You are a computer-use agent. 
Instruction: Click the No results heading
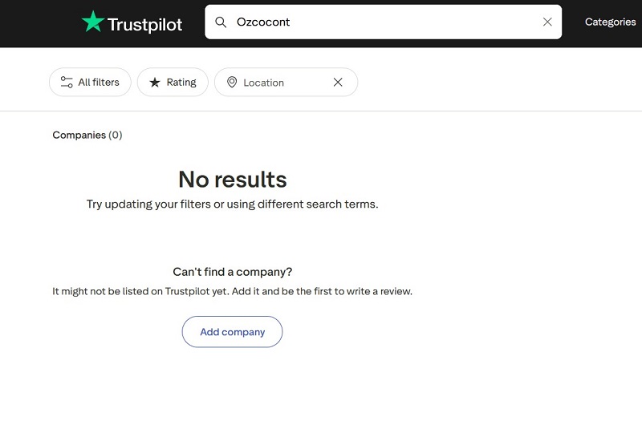(x=232, y=179)
